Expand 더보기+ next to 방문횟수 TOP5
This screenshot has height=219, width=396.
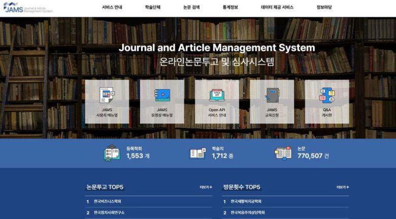pos(342,187)
